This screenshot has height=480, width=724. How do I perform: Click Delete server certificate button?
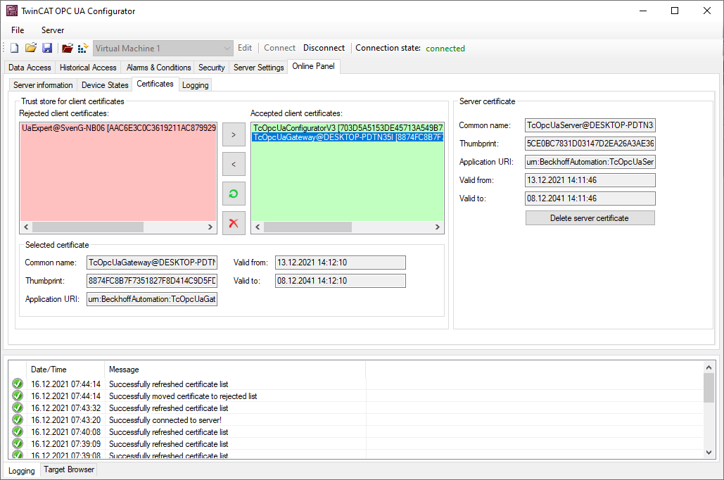(x=590, y=218)
